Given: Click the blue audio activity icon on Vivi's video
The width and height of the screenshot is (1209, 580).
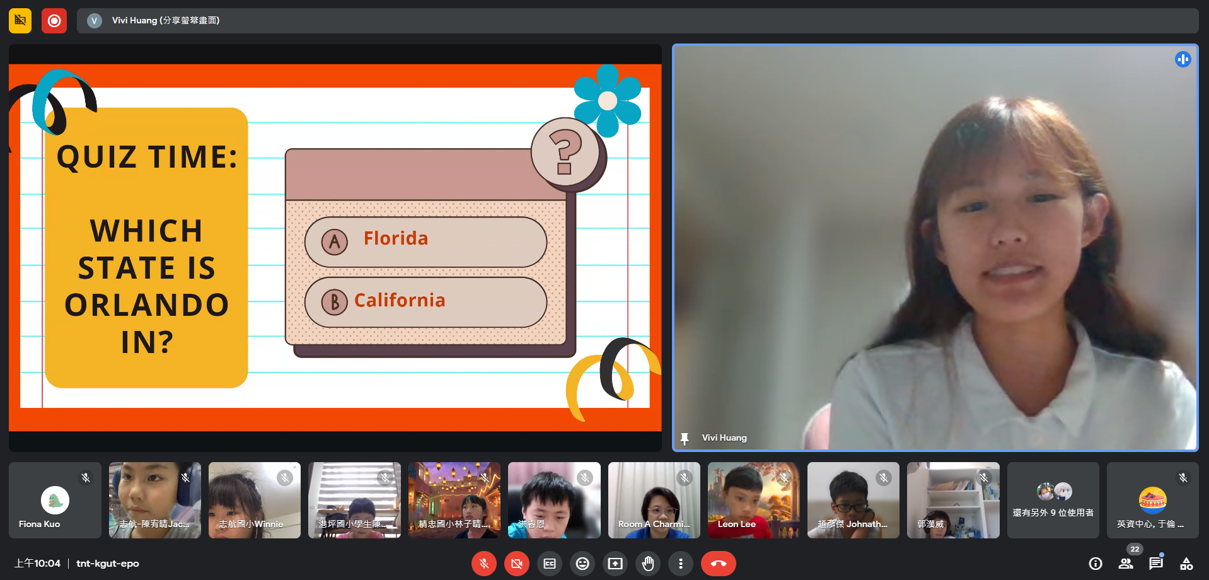Looking at the screenshot, I should tap(1183, 59).
